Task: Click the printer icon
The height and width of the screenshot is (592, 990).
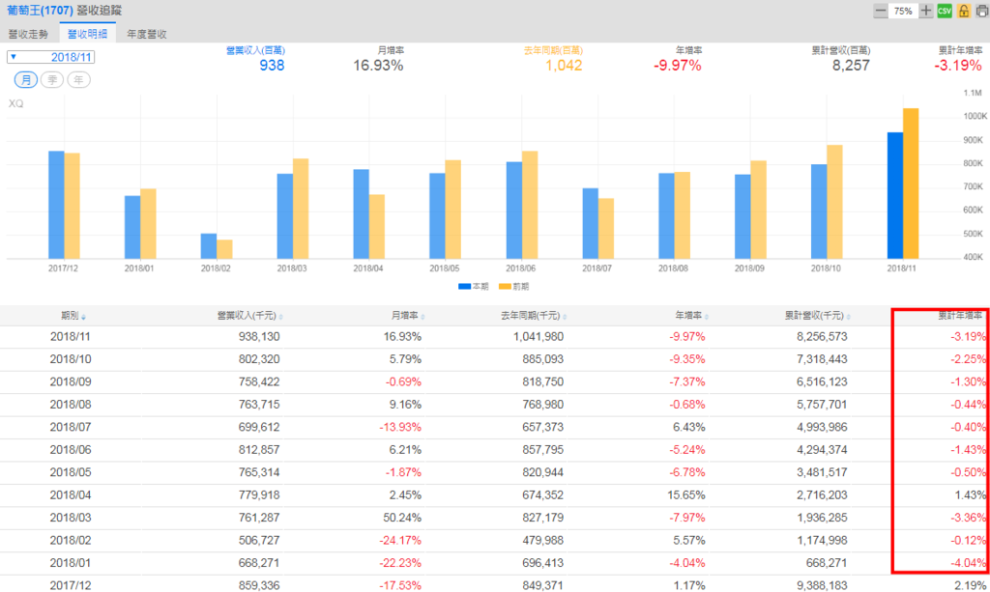Action: coord(982,11)
